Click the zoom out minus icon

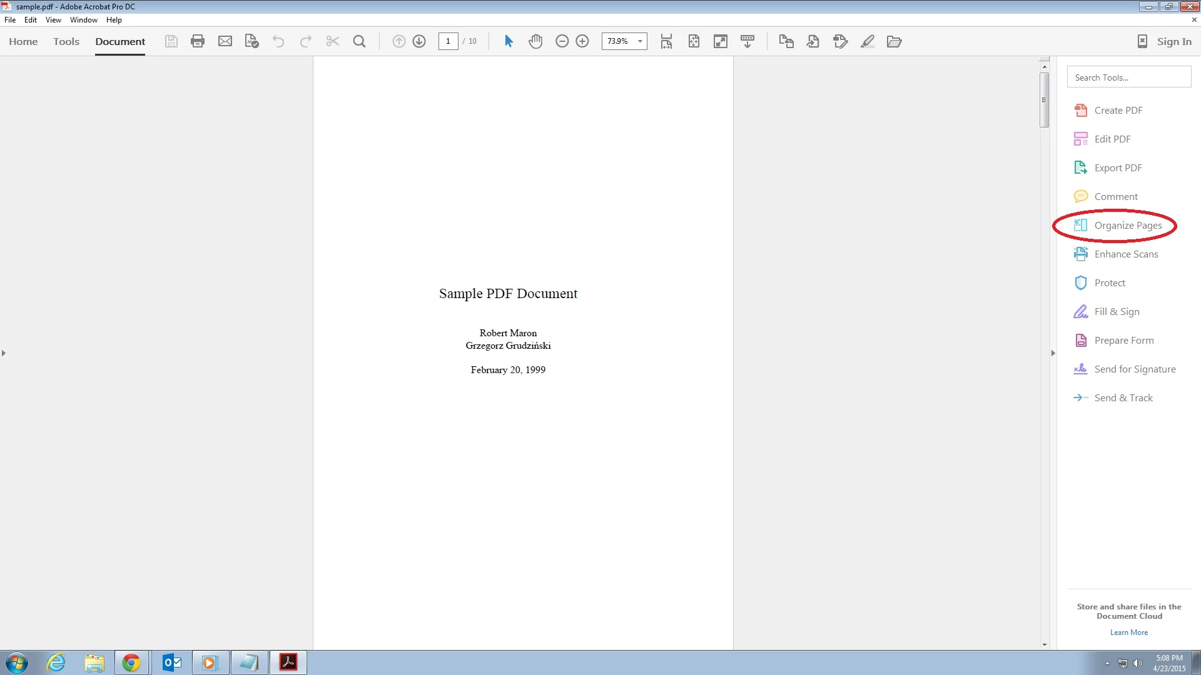click(x=562, y=41)
